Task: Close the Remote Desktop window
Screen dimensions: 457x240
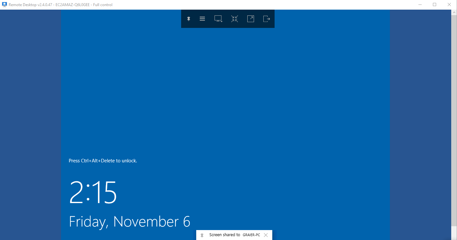Action: (x=449, y=4)
